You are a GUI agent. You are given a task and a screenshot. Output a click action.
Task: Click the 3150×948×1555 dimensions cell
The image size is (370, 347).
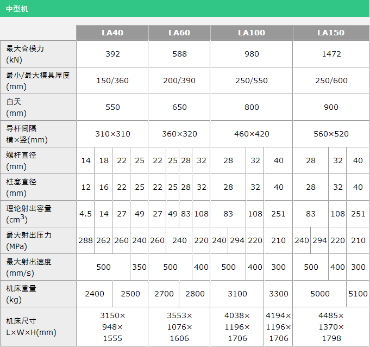pyautogui.click(x=112, y=327)
